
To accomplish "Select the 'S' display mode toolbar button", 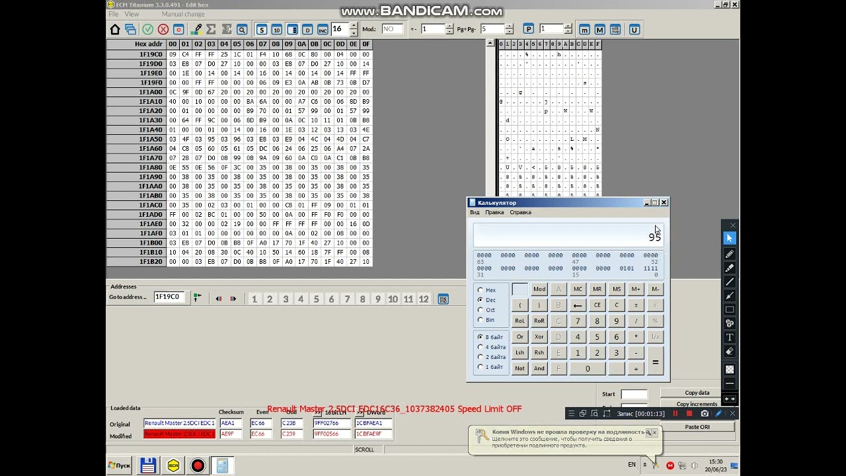I will point(262,30).
